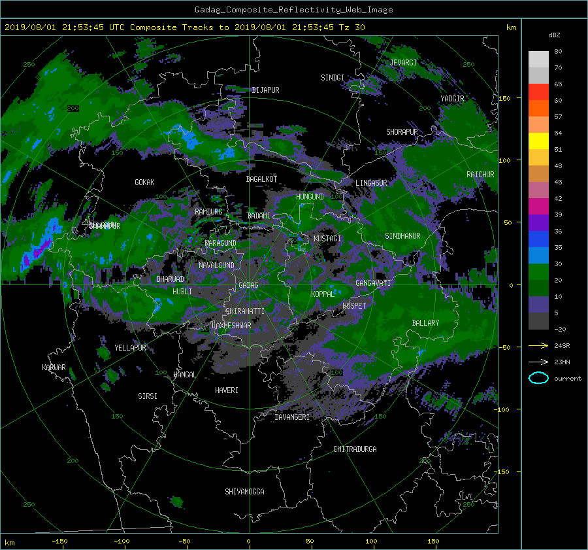588x550 pixels.
Task: Click the BADAMI city label
Action: pos(259,216)
